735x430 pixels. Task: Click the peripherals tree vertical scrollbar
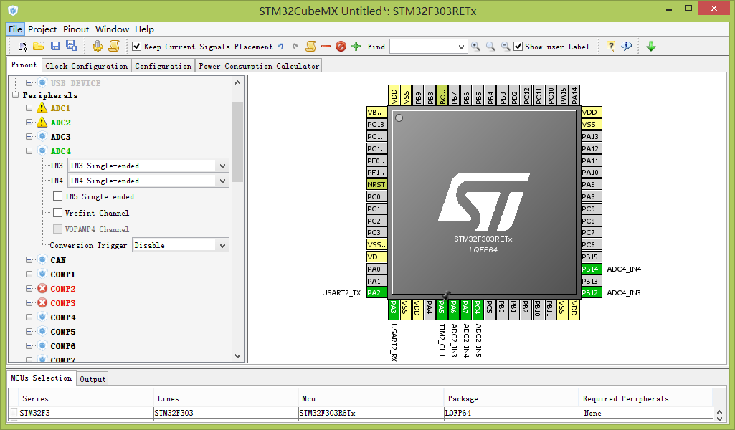coord(237,142)
